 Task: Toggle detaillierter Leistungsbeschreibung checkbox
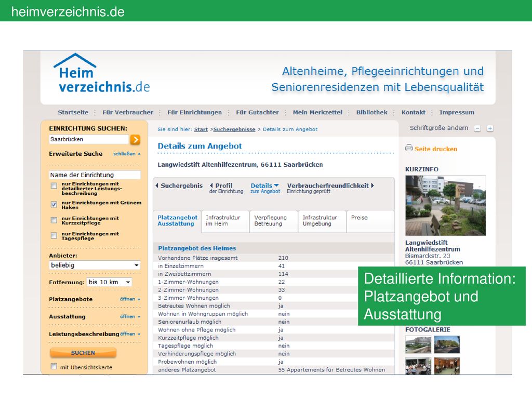click(54, 185)
